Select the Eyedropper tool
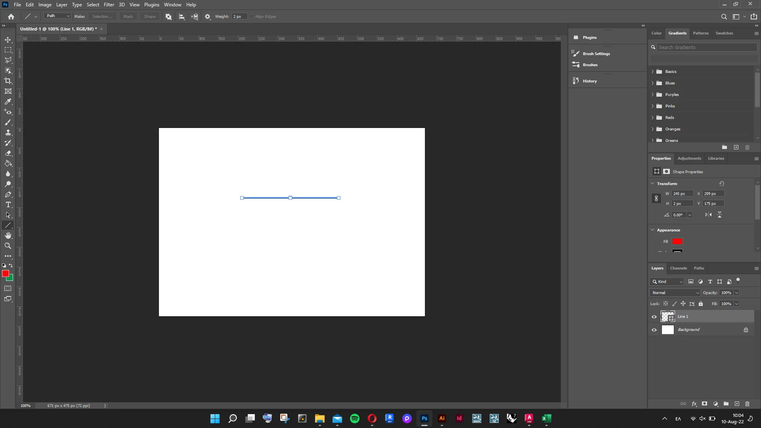Image resolution: width=761 pixels, height=428 pixels. (x=8, y=101)
